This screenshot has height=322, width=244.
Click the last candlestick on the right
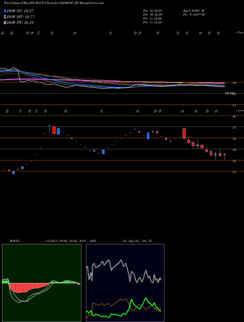(x=224, y=156)
